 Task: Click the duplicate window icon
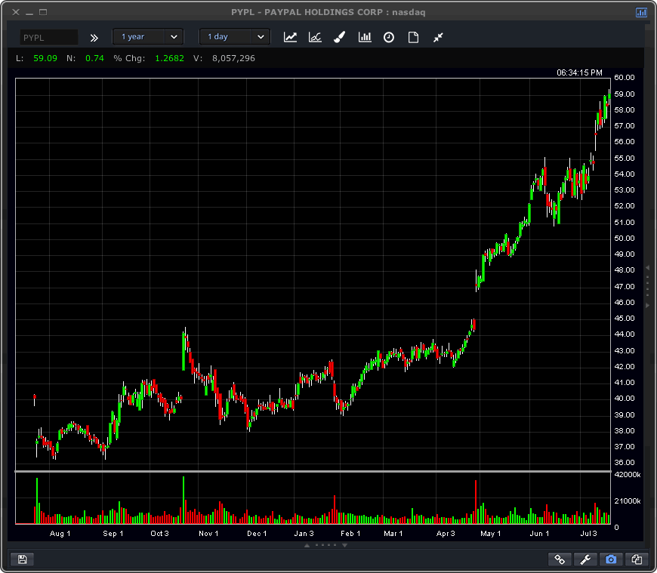(637, 559)
